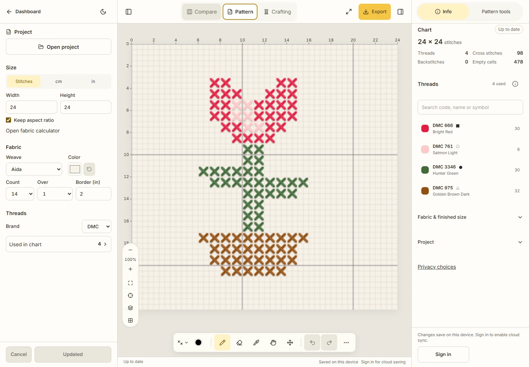Zoom out with the minus icon
This screenshot has height=367, width=529.
tap(130, 250)
